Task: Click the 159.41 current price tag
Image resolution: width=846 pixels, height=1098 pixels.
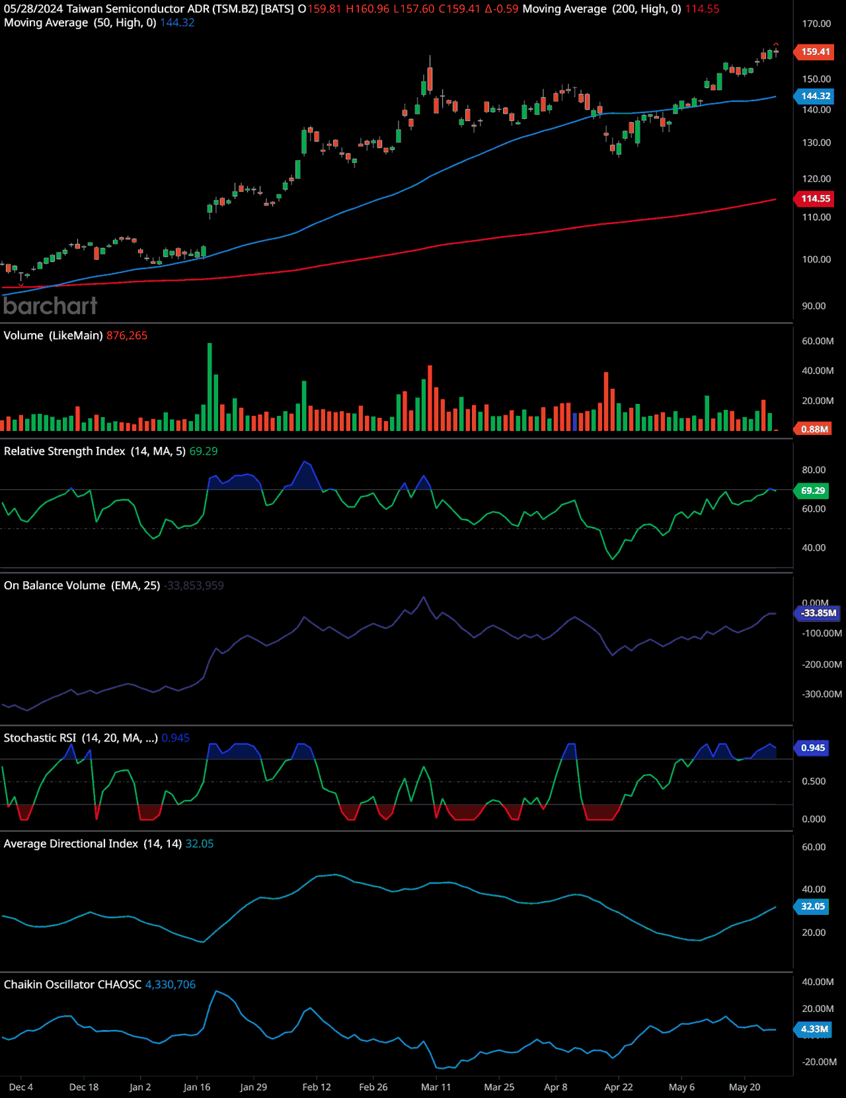Action: tap(815, 52)
